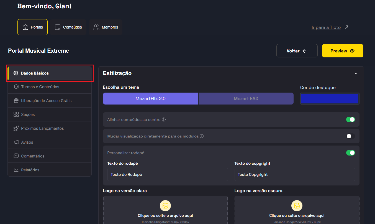Select the Mozart EAD theme
The width and height of the screenshot is (375, 224).
pyautogui.click(x=246, y=99)
